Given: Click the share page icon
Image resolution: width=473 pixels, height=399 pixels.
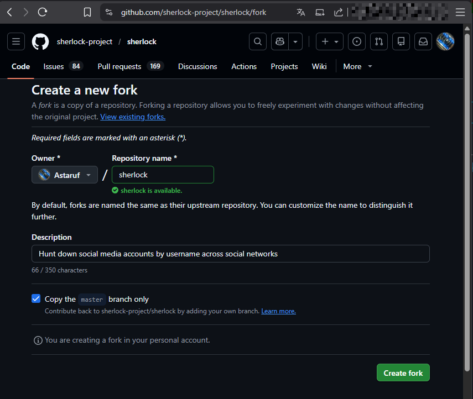Looking at the screenshot, I should click(339, 12).
